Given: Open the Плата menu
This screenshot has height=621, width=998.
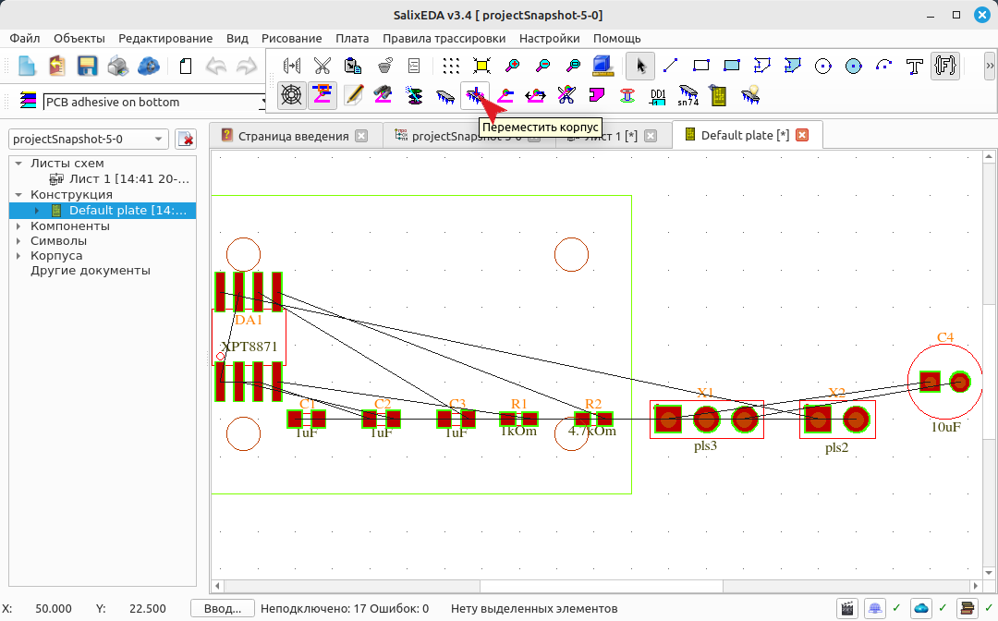Looking at the screenshot, I should [x=352, y=39].
